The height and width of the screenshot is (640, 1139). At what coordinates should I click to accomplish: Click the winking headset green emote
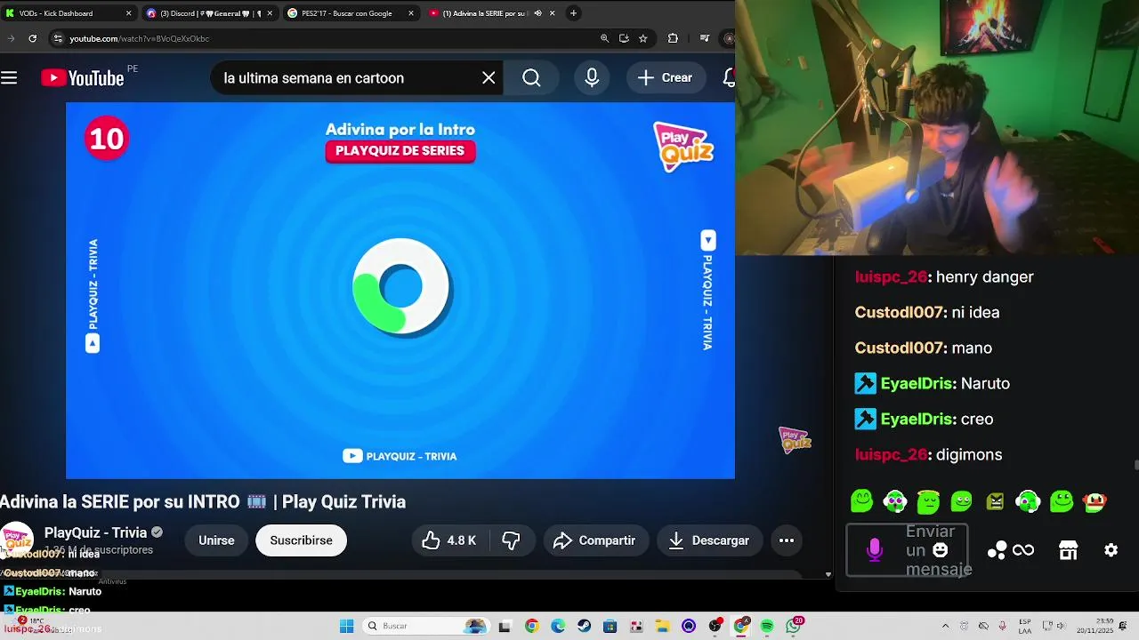[1028, 501]
